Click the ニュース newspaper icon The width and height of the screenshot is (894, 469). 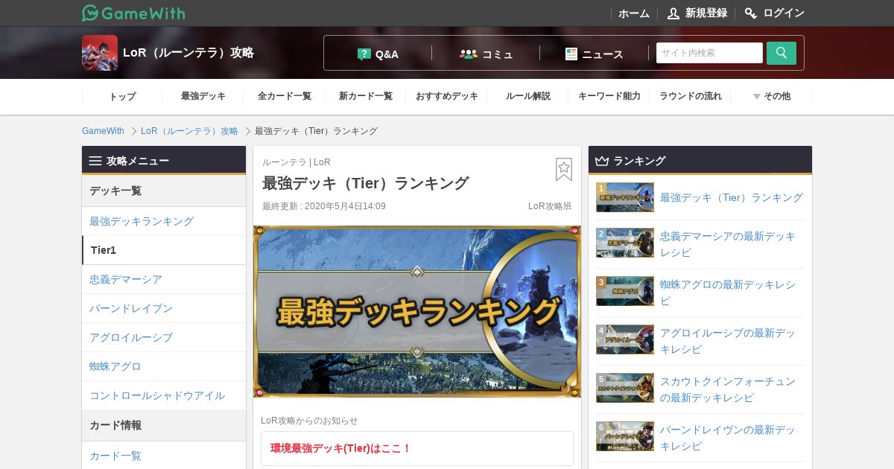coord(571,54)
